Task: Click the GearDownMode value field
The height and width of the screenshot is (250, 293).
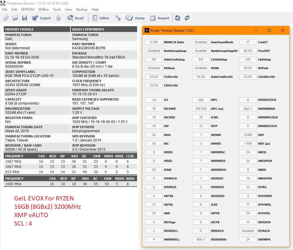Action: click(201, 42)
